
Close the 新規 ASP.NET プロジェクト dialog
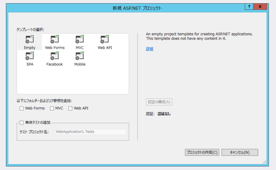tap(260, 7)
